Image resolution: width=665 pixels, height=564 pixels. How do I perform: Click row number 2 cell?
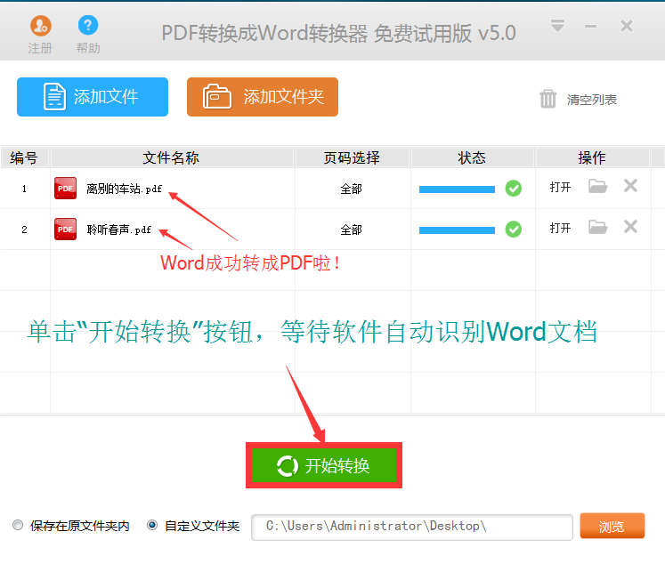(x=25, y=230)
